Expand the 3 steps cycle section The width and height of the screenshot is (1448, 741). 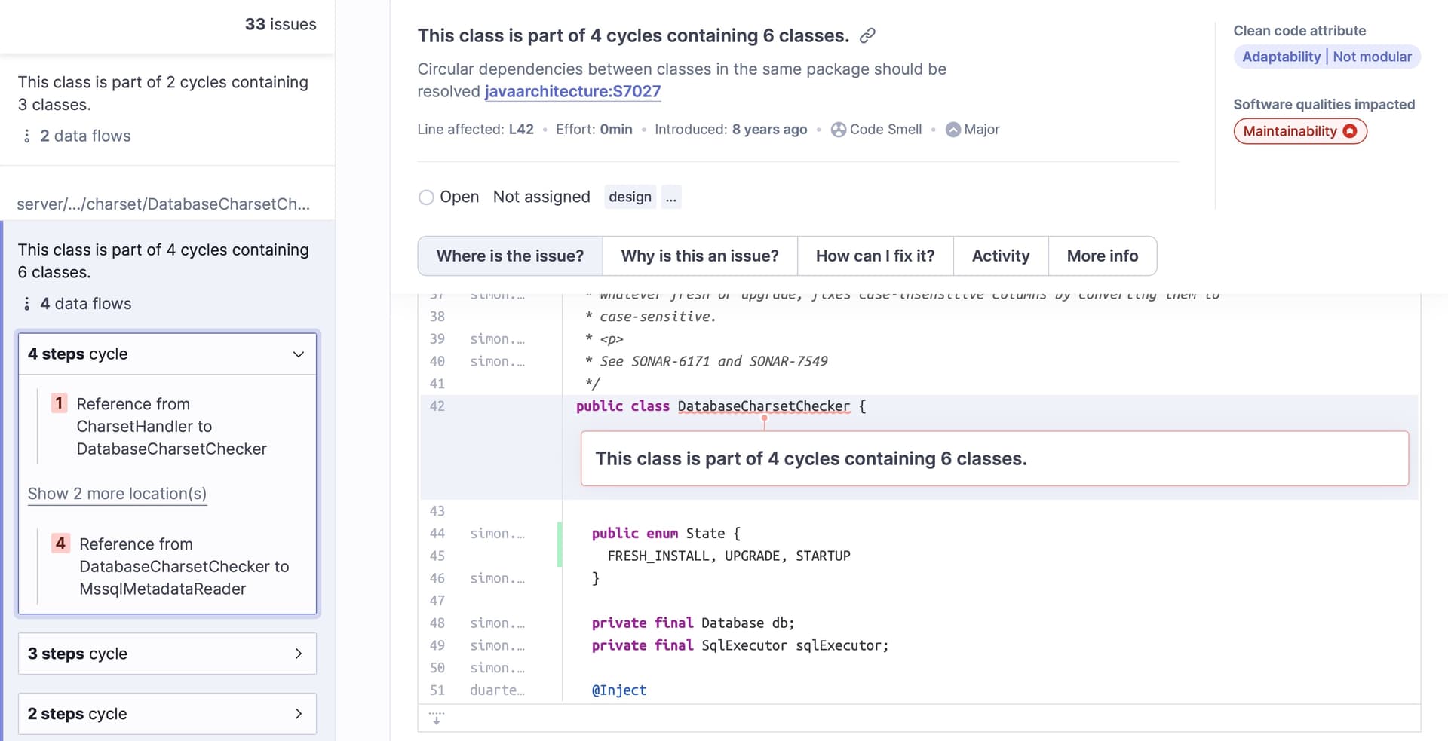click(x=298, y=654)
